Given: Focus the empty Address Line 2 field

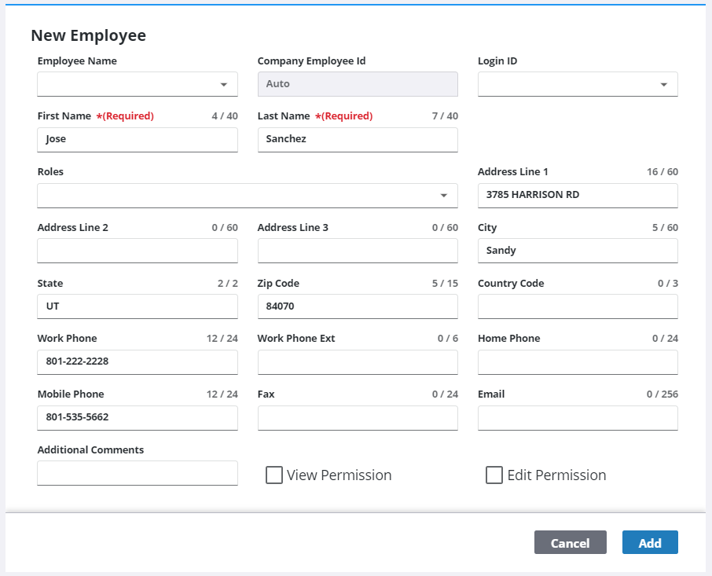Looking at the screenshot, I should (x=137, y=251).
